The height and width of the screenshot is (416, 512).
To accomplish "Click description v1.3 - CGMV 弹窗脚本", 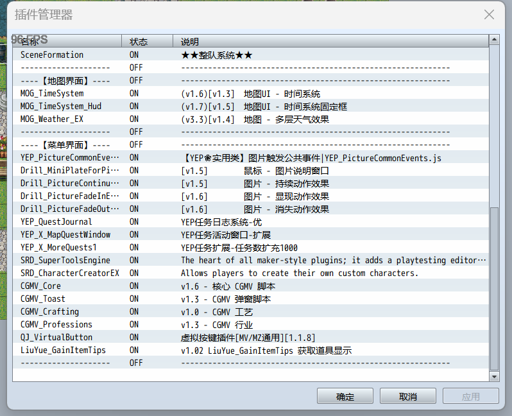I will [x=226, y=299].
